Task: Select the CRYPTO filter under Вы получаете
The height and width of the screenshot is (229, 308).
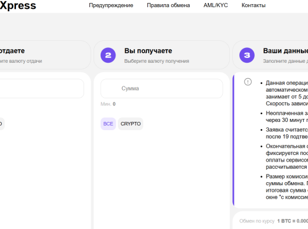Action: 130,124
